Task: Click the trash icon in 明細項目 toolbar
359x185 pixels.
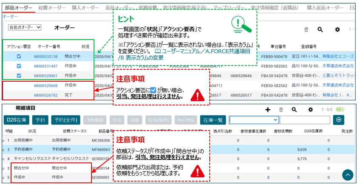Action: click(281, 109)
